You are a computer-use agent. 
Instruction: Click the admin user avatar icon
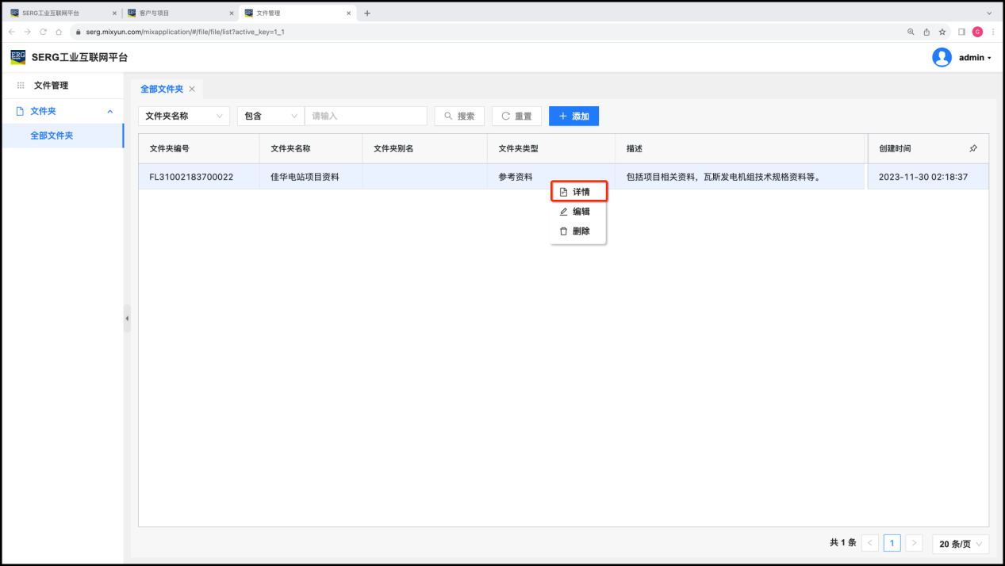pyautogui.click(x=942, y=57)
